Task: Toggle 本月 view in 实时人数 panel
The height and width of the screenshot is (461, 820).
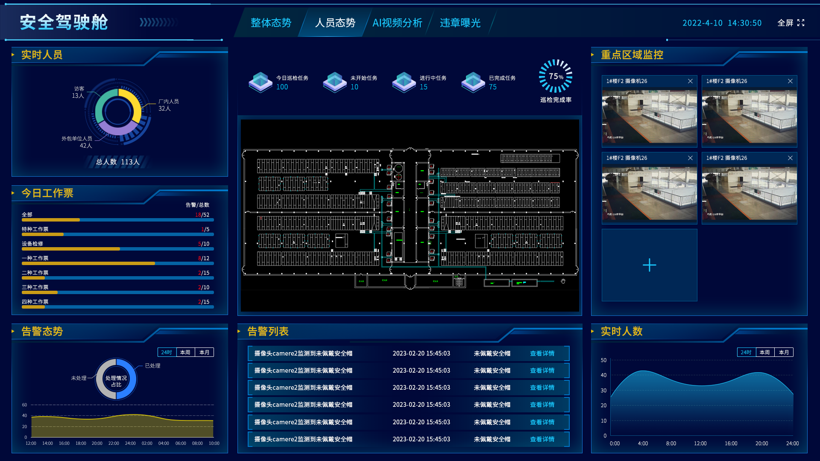Action: click(x=784, y=352)
